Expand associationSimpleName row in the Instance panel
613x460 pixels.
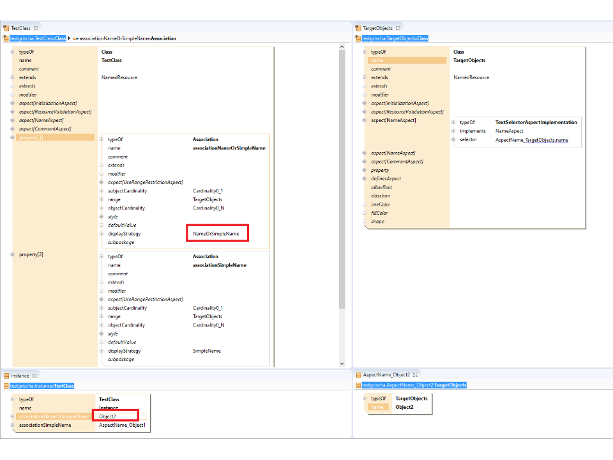[x=12, y=425]
